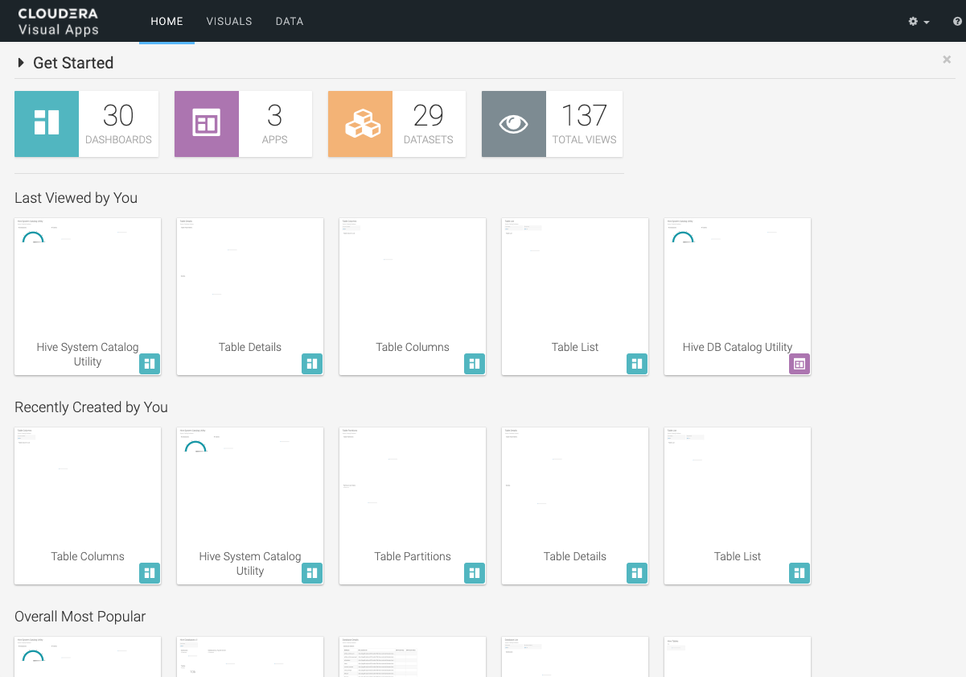Click the Recently Created by You heading
Screen dimensions: 966x677
pos(91,407)
